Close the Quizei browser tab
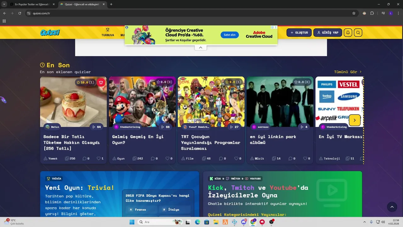The image size is (403, 227). 103,4
